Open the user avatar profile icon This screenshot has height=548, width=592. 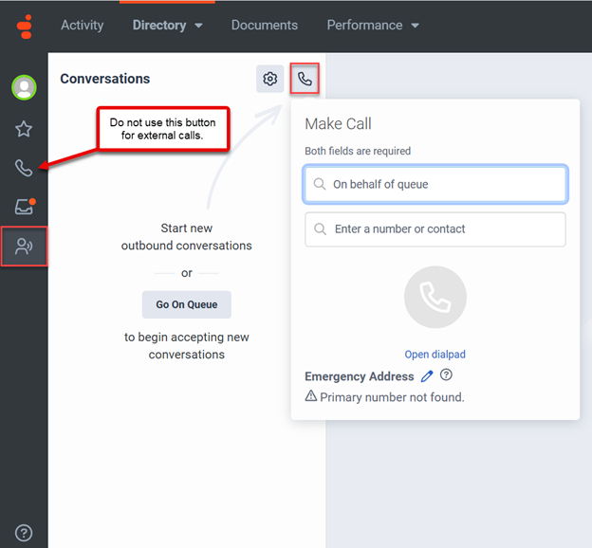[24, 88]
